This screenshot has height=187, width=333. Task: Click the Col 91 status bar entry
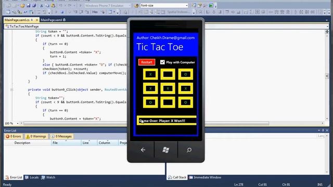point(262,185)
